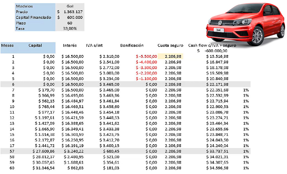This screenshot has height=174, width=287.
Task: Click the 'Interés' column header
Action: click(70, 45)
